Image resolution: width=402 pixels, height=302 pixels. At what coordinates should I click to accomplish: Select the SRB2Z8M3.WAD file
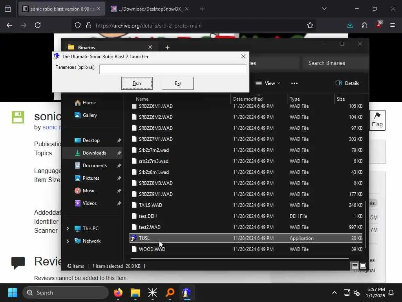(x=246, y=183)
